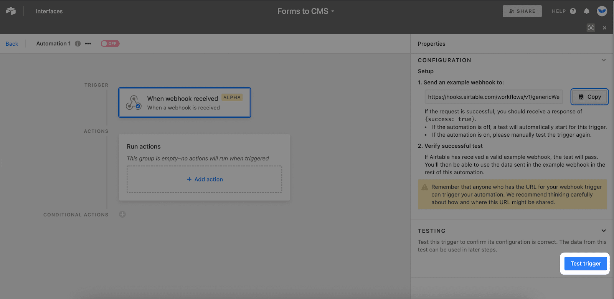Copy the webhook URL
Viewport: 614px width, 299px height.
pos(589,97)
